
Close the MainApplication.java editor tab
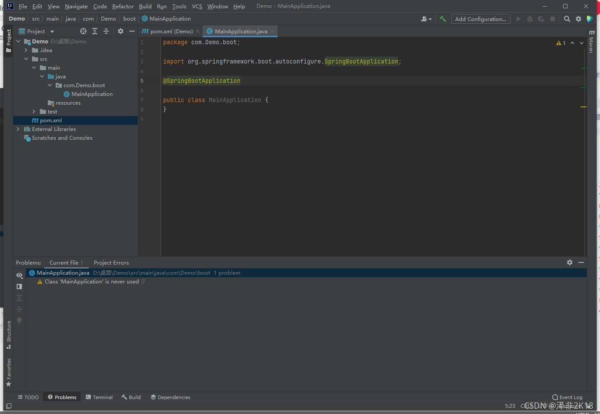pyautogui.click(x=272, y=31)
